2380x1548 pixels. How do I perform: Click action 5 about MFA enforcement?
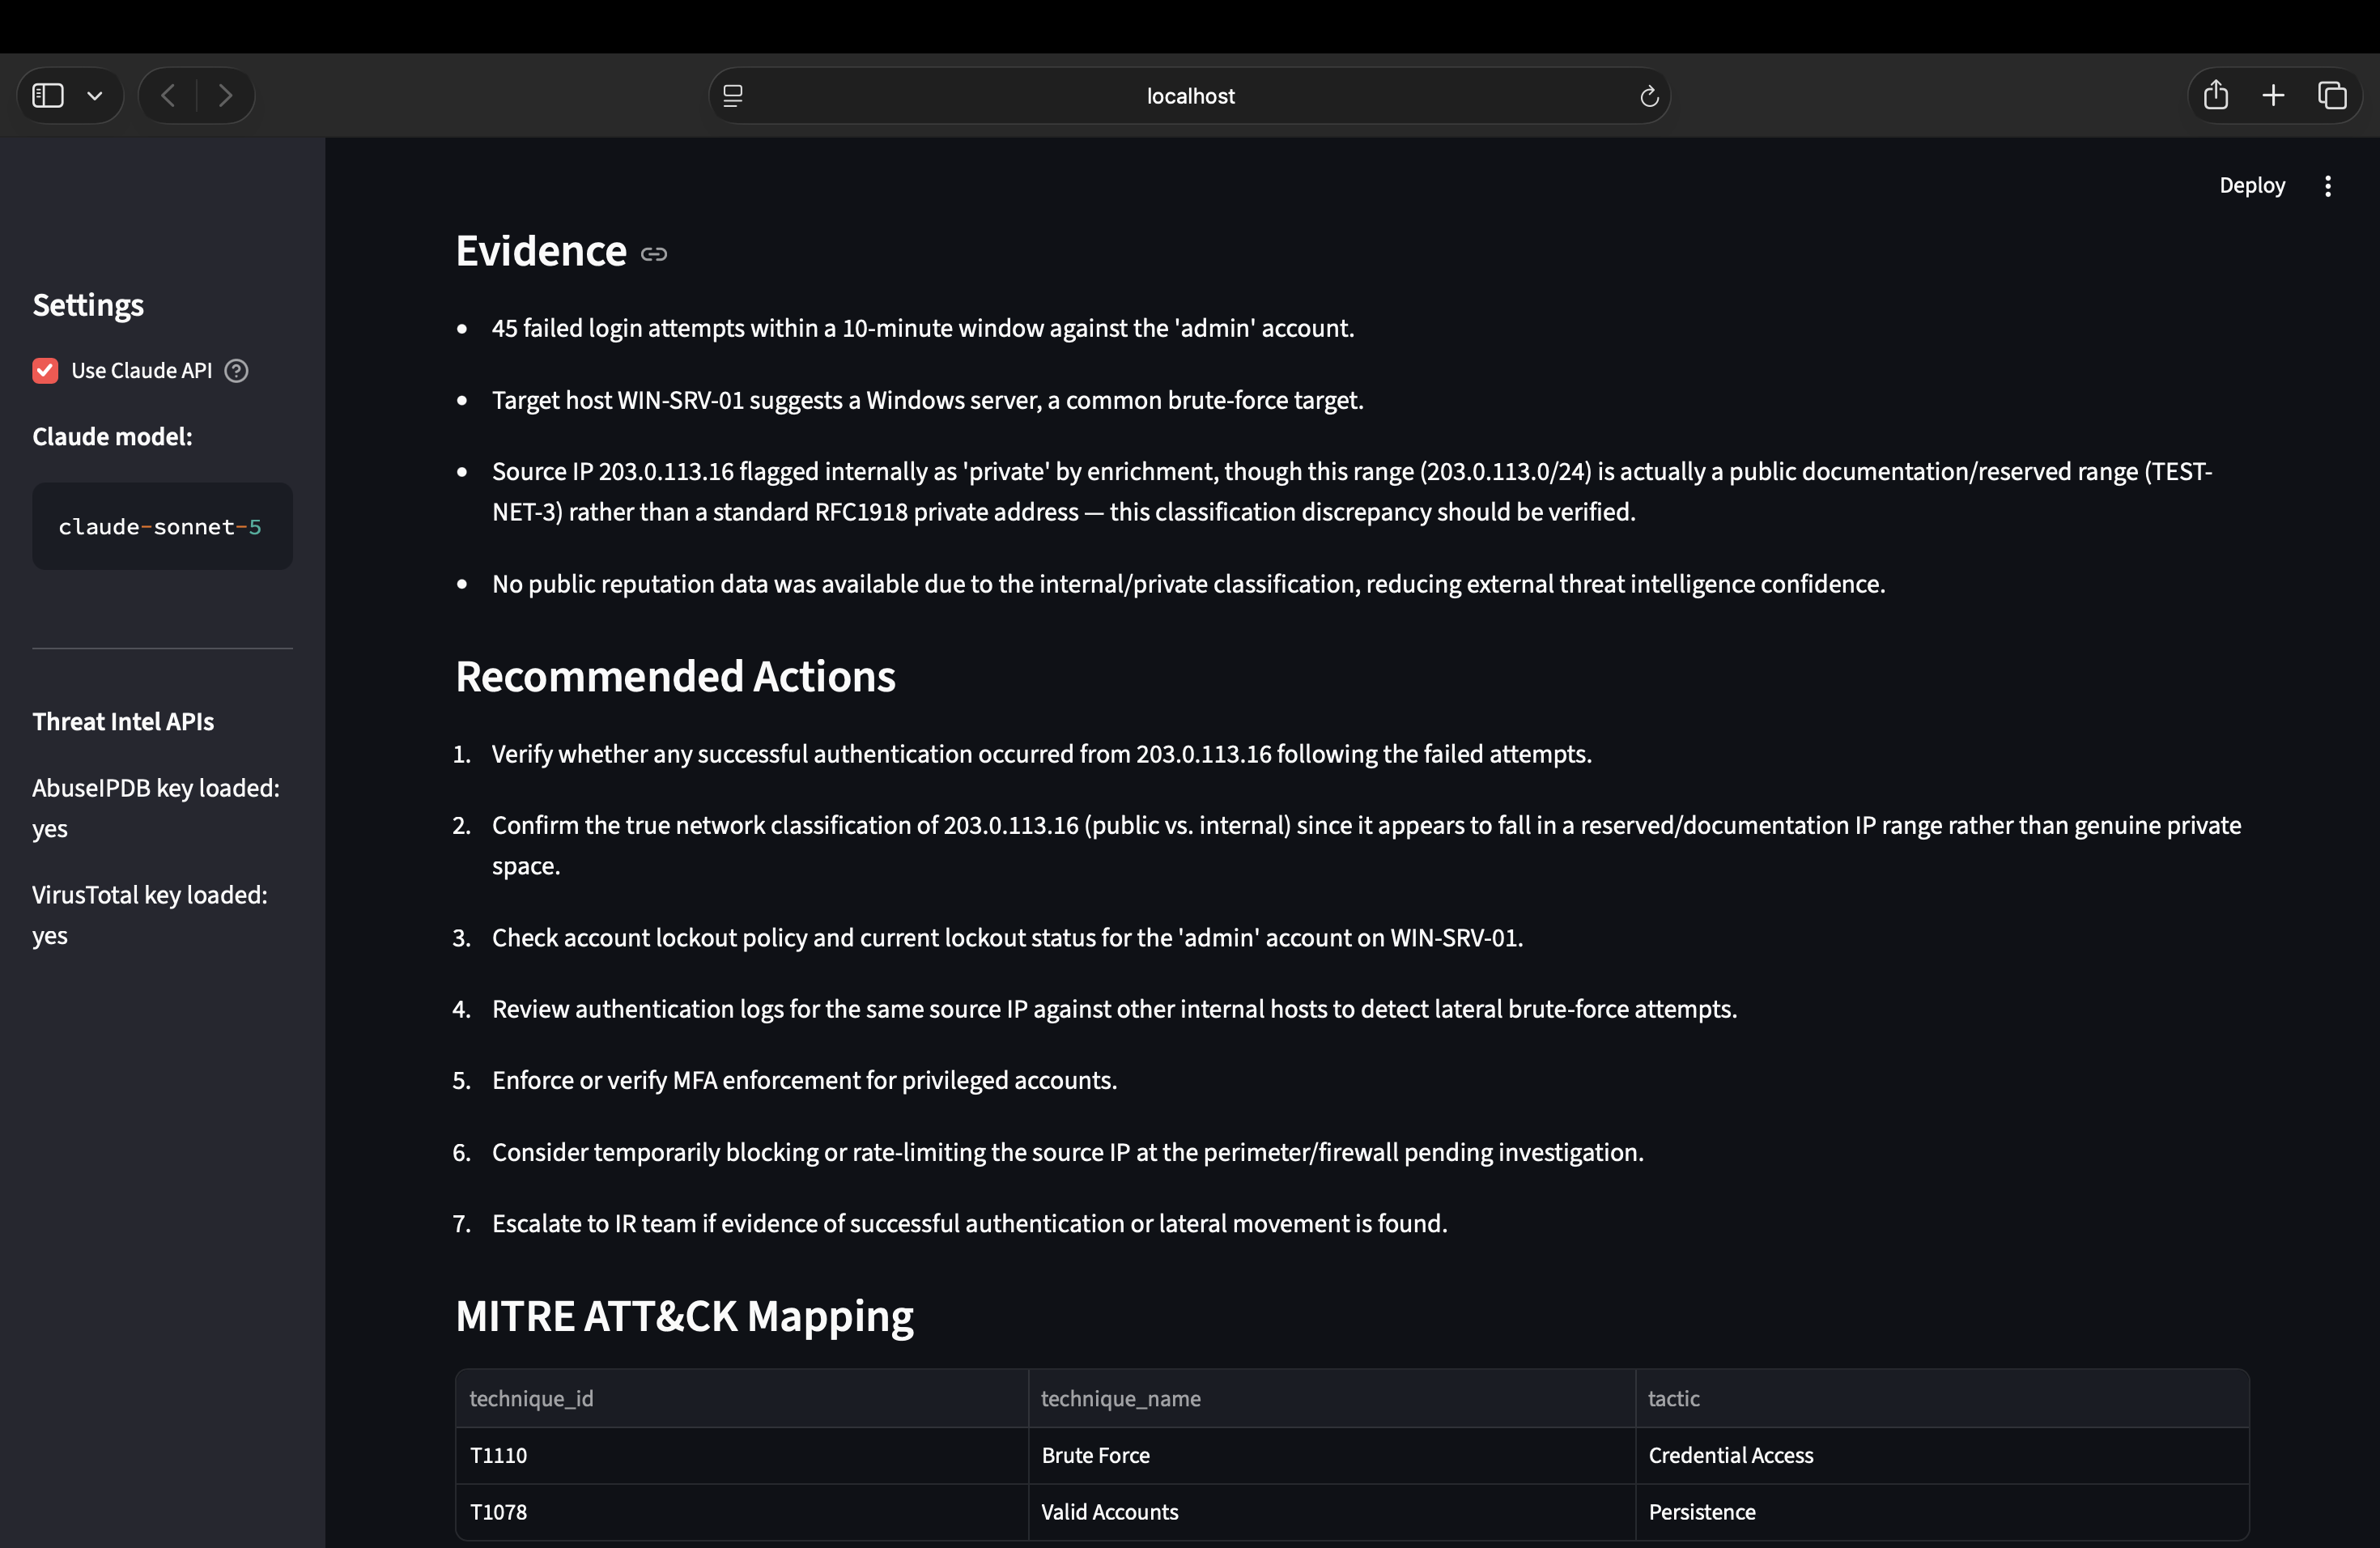804,1081
